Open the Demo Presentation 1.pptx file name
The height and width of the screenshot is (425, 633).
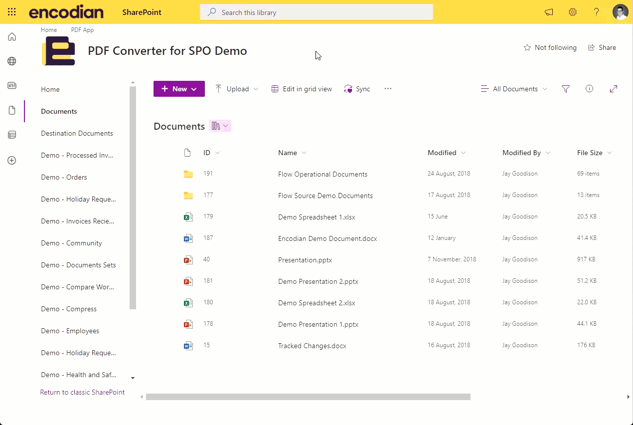pos(318,324)
